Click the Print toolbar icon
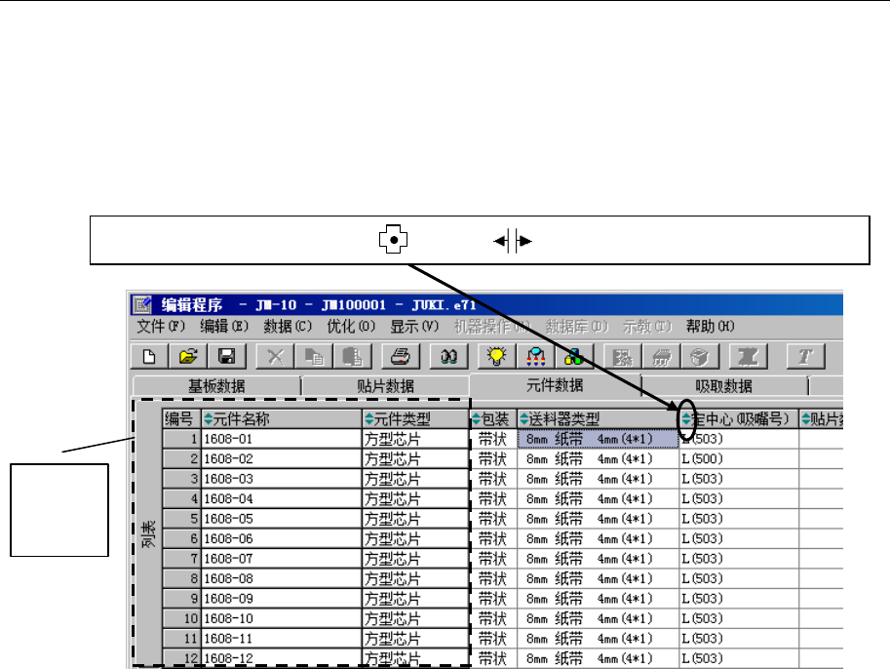 click(401, 357)
